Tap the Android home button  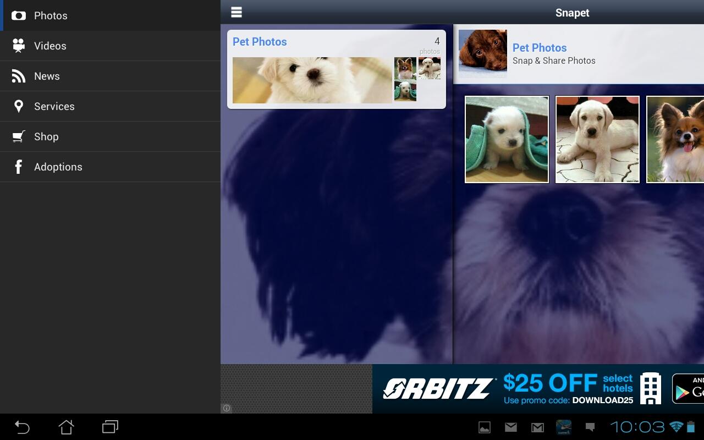(66, 427)
